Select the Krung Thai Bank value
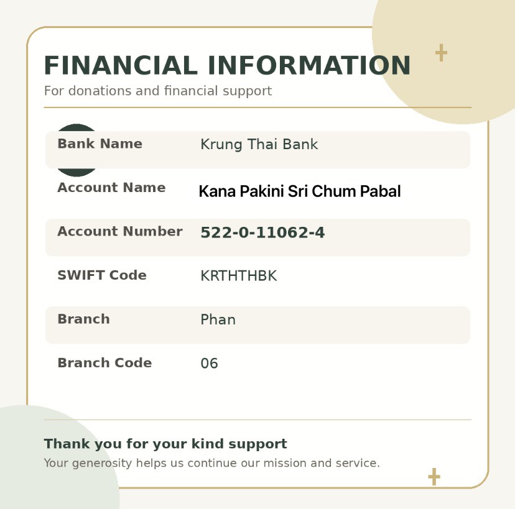 (259, 144)
